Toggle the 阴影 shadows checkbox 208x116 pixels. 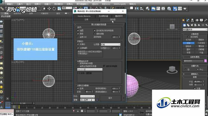pos(78,34)
